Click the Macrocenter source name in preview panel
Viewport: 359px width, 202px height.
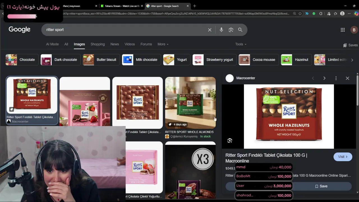pos(246,78)
